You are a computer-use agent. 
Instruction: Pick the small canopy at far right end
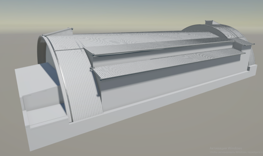click(x=242, y=42)
